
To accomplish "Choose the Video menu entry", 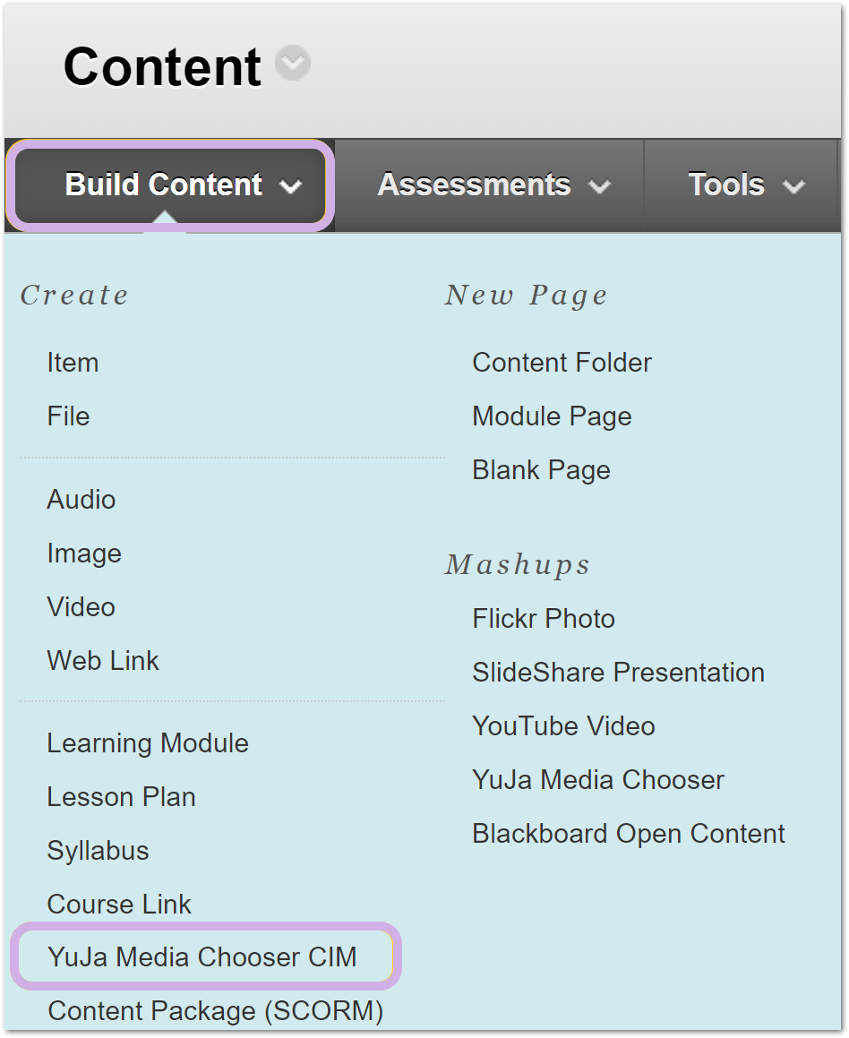I will pyautogui.click(x=81, y=607).
